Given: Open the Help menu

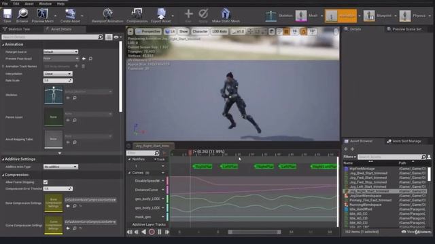Looking at the screenshot, I should pyautogui.click(x=60, y=3).
